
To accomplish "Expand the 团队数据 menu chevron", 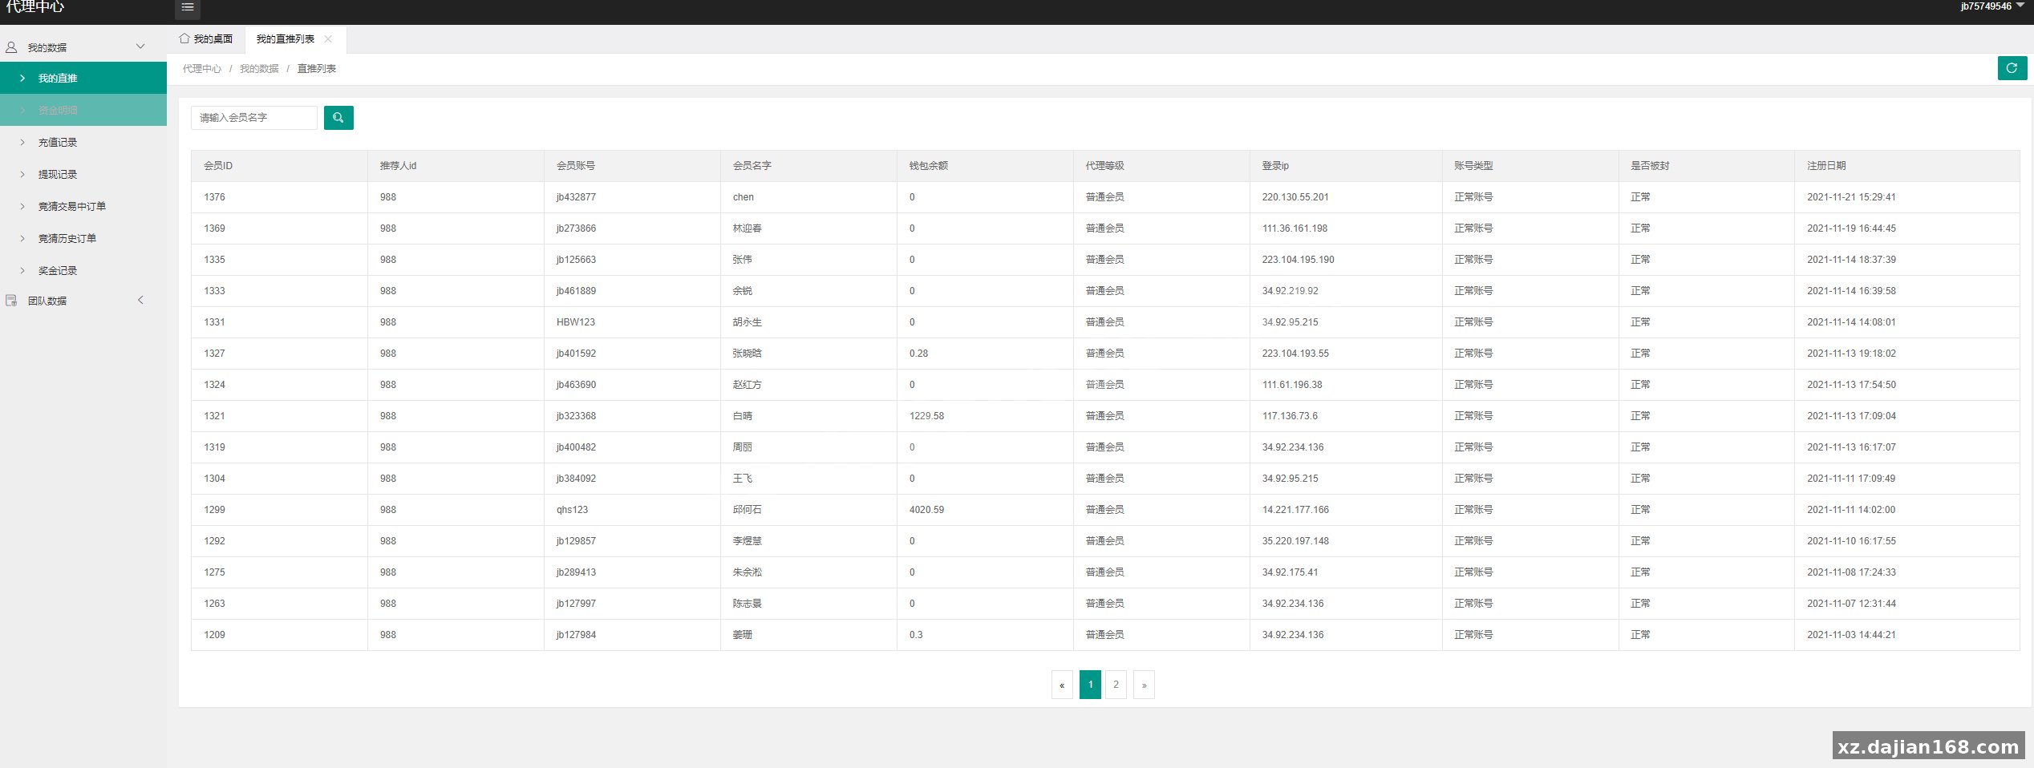I will [x=140, y=300].
